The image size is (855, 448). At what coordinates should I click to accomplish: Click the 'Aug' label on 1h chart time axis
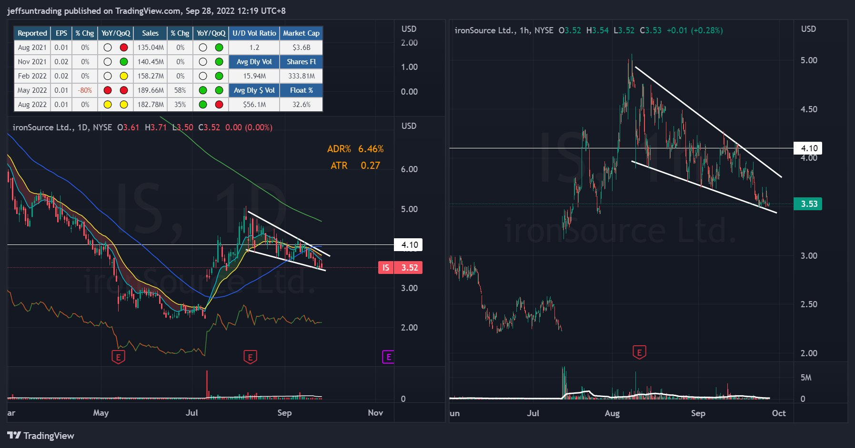point(612,413)
